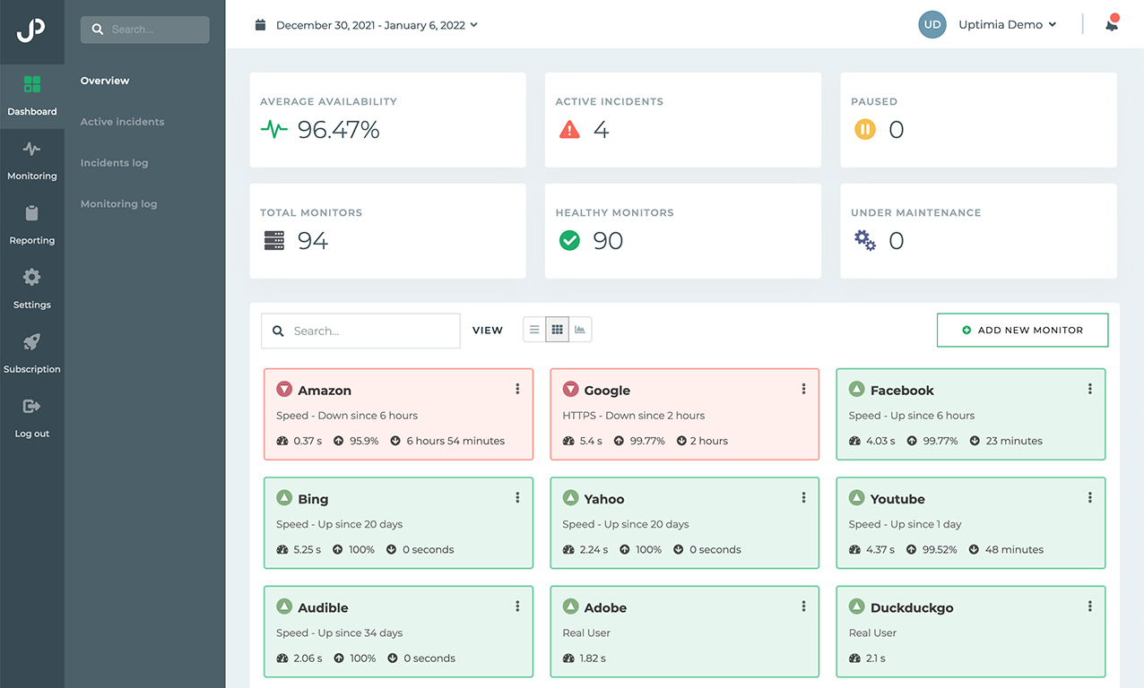Open the Incidents log page
This screenshot has width=1144, height=688.
pos(114,163)
